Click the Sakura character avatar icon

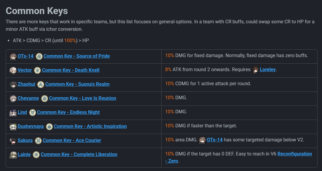click(13, 141)
